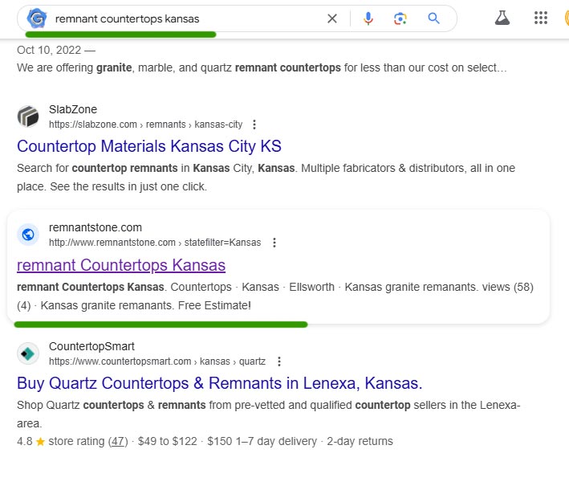The image size is (569, 486).
Task: Click the Google logo in search bar
Action: point(37,18)
